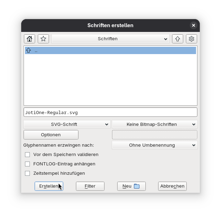Go to the home directory icon
Screen dimensions: 221x216
click(29, 39)
